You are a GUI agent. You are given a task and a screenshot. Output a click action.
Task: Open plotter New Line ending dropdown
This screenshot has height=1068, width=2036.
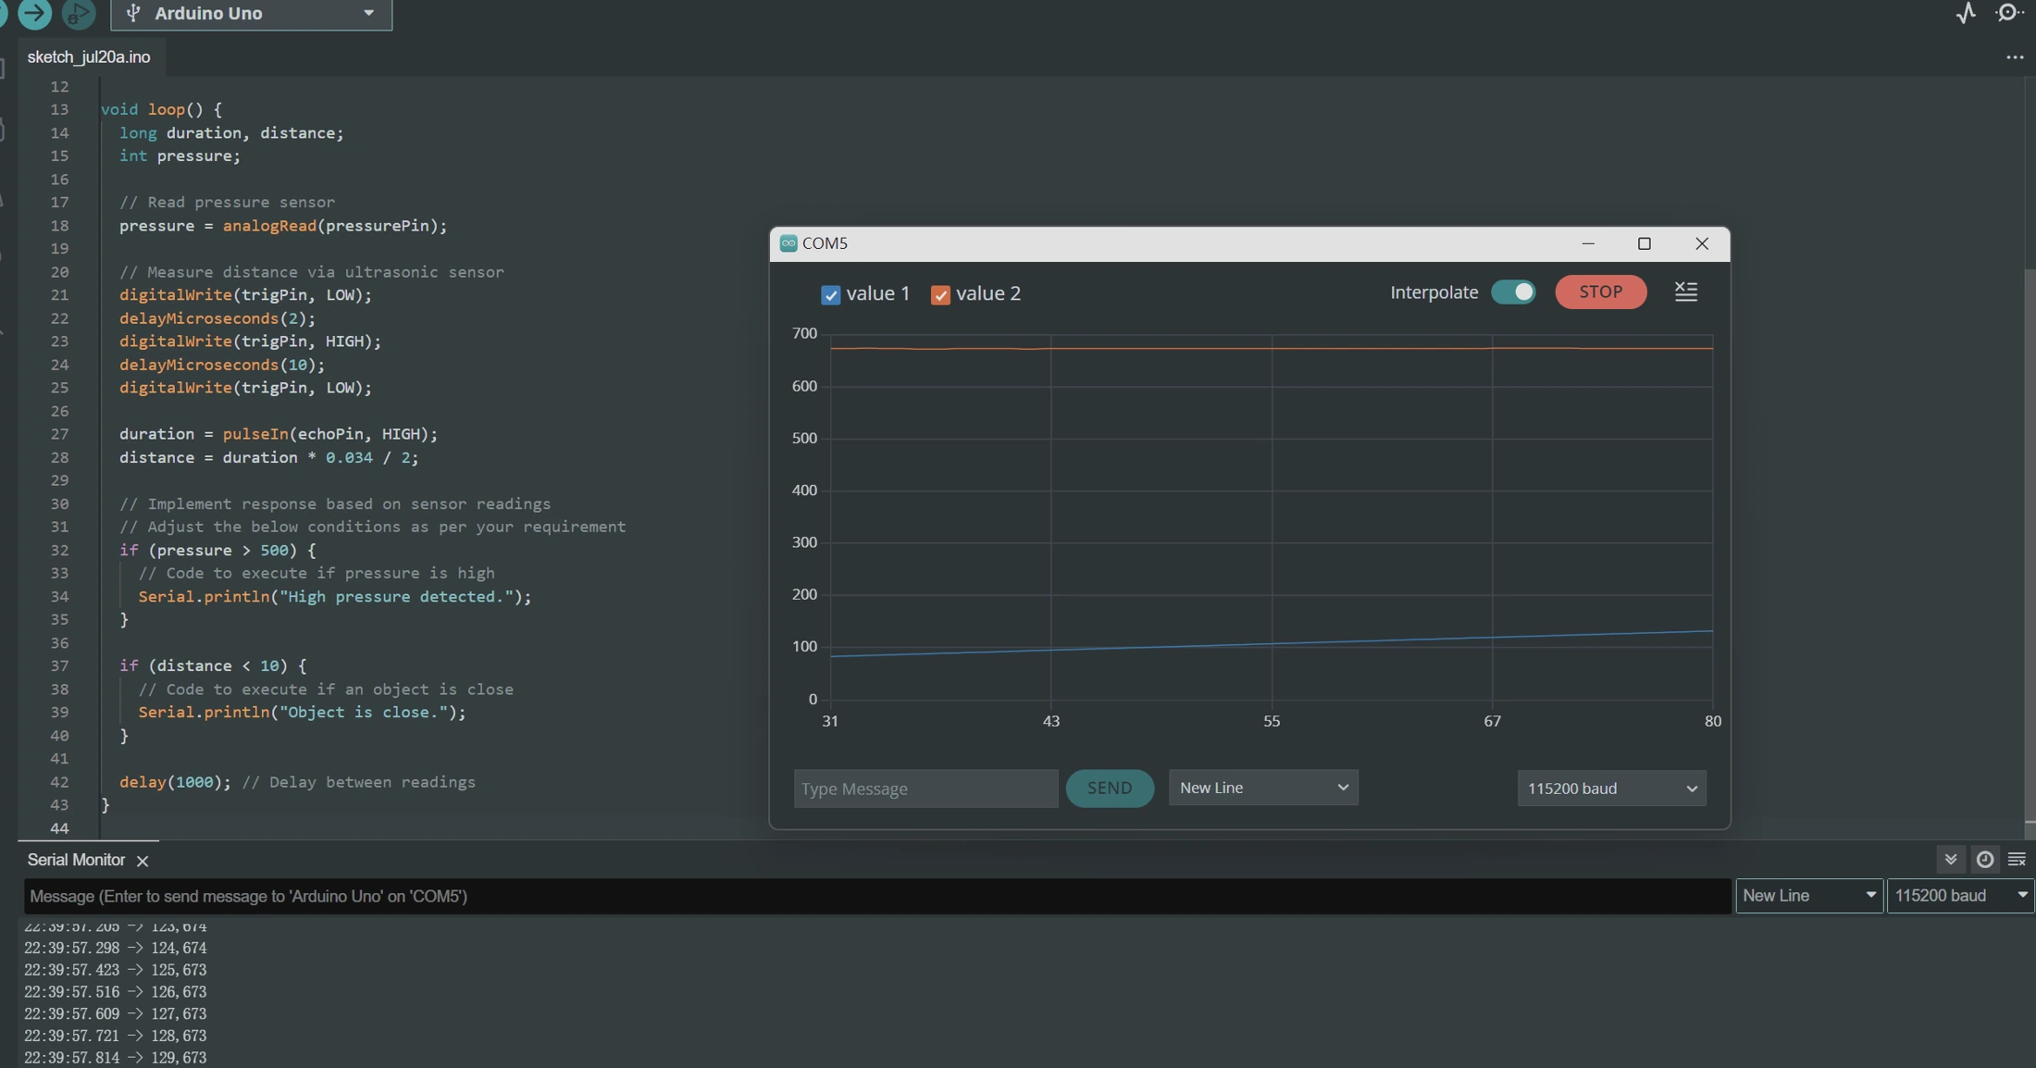pyautogui.click(x=1263, y=788)
